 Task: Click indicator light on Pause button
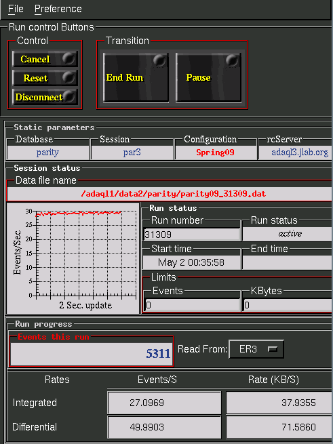tap(232, 60)
